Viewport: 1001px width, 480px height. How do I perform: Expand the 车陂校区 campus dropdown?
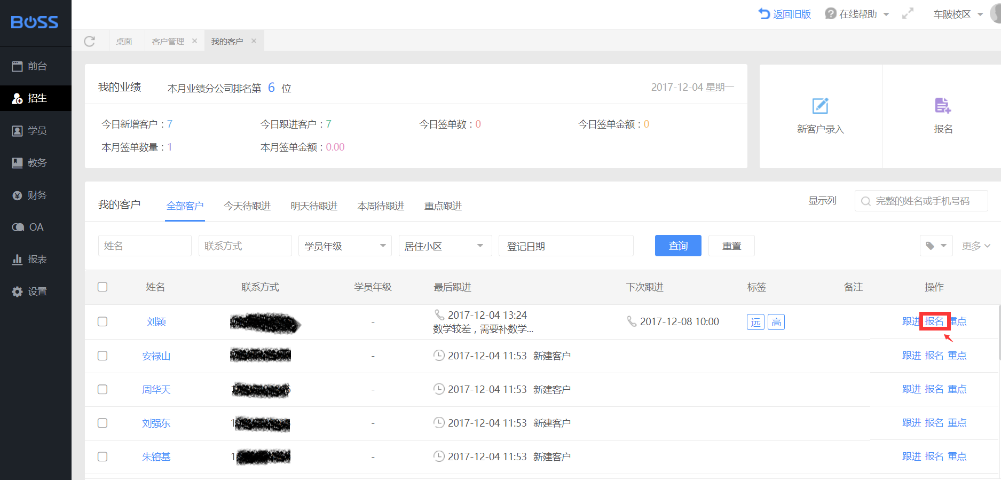(958, 14)
